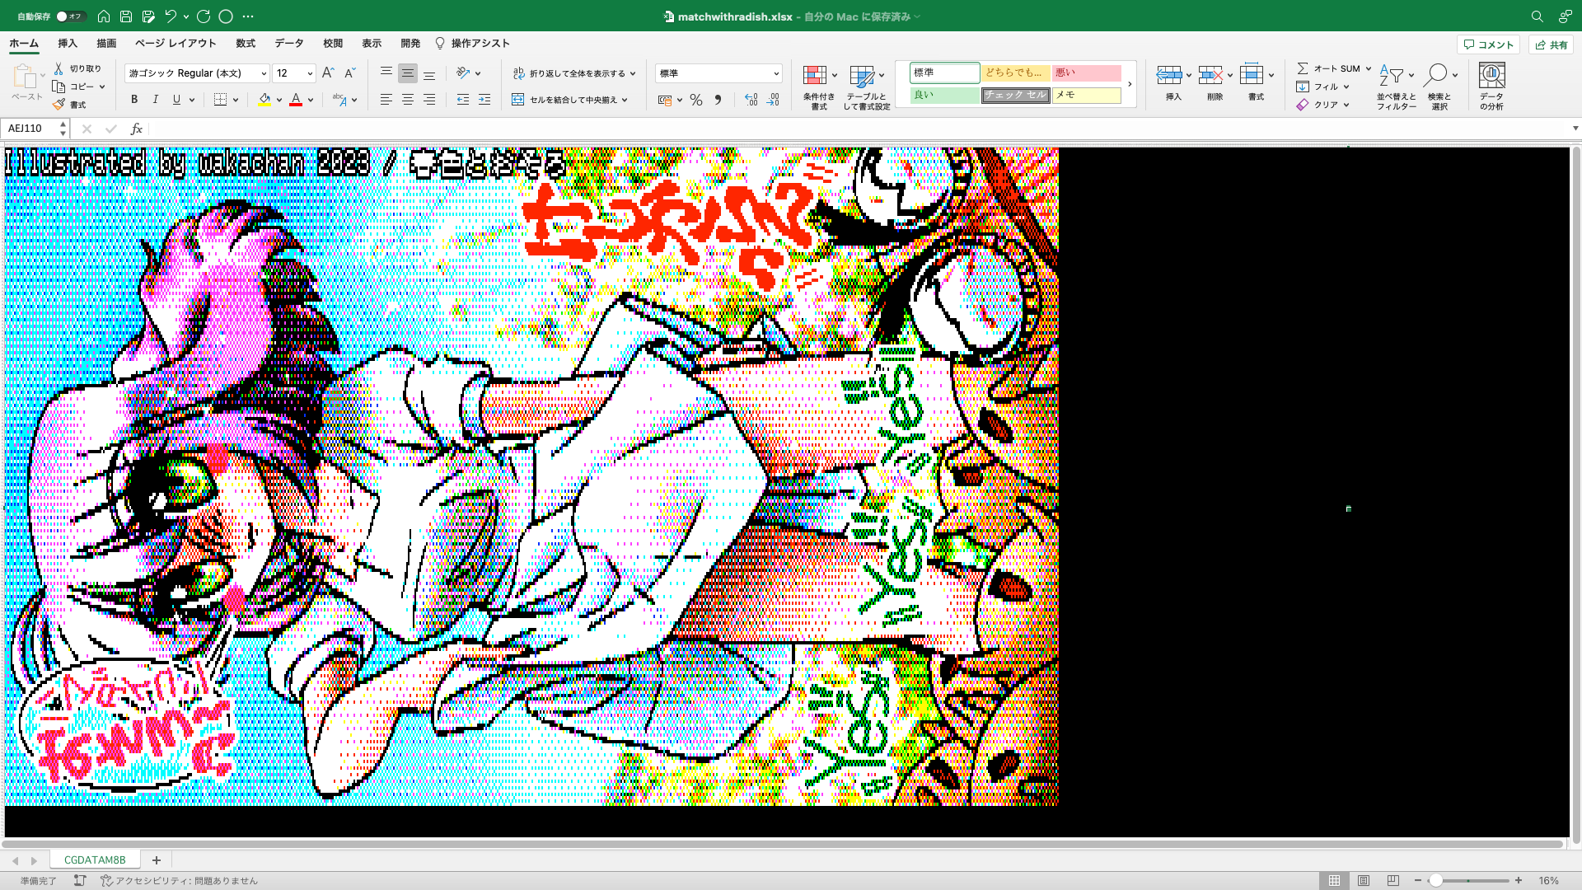Apply the red font color
The image size is (1582, 890).
click(296, 100)
